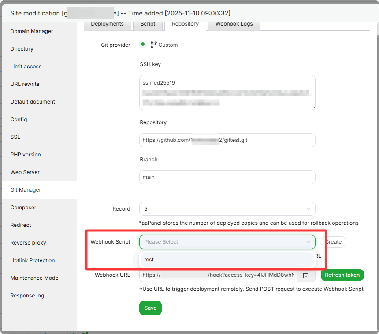
Task: Click the Save button
Action: (150, 308)
